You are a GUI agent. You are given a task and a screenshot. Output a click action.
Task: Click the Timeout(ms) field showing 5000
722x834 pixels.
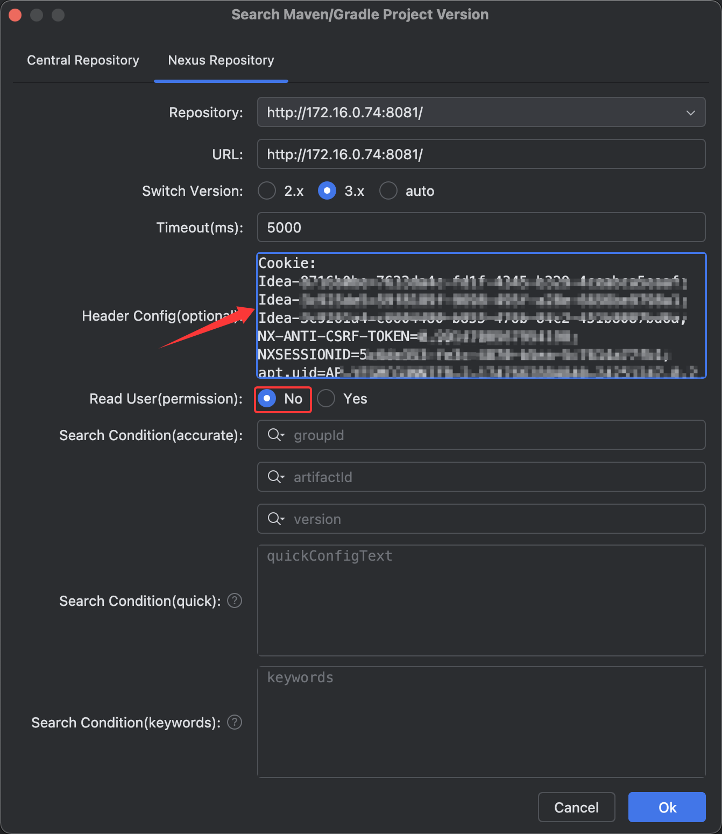coord(480,228)
